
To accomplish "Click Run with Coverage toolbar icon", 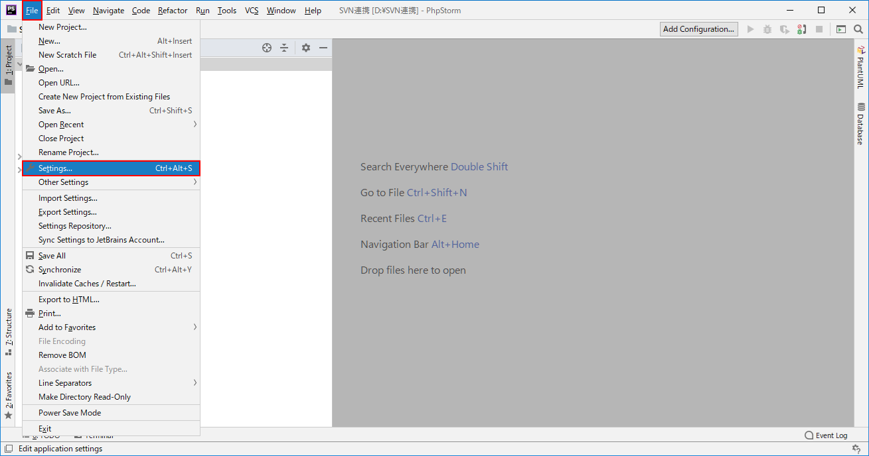I will click(785, 29).
